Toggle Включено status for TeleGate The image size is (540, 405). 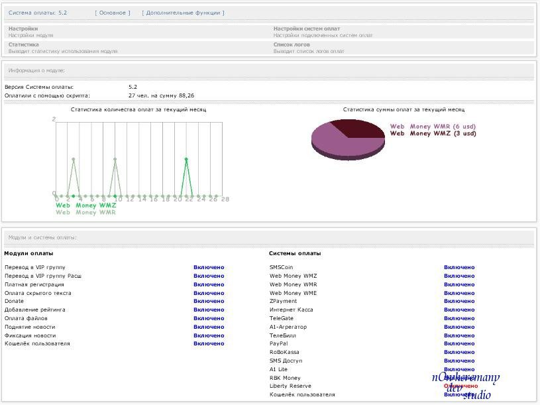tap(459, 318)
